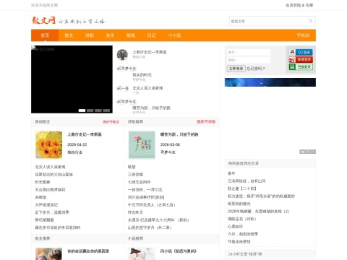
Task: Open essay 时光曼舞 in prose list
Action: pyautogui.click(x=43, y=182)
